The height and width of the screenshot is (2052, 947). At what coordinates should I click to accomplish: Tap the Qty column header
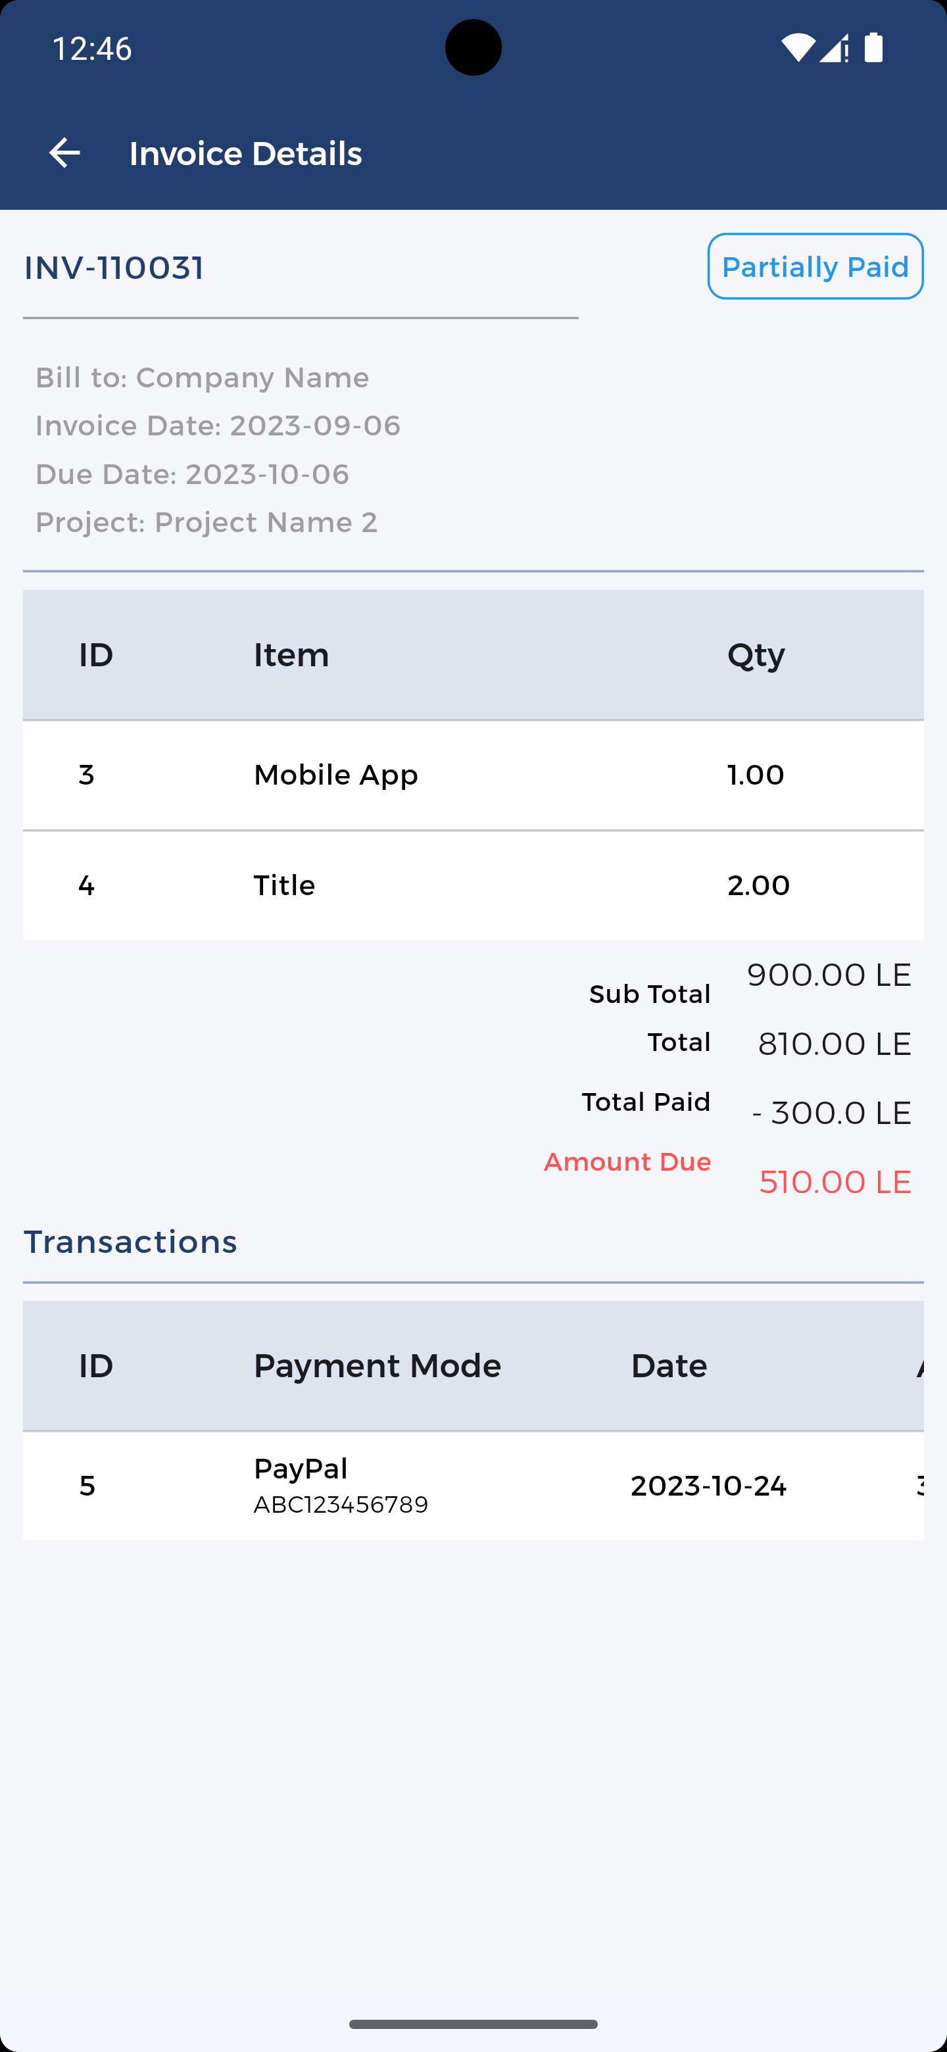[756, 656]
